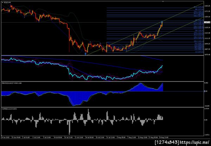Select the 0.0 Fibonacci level label at bottom

pos(199,52)
